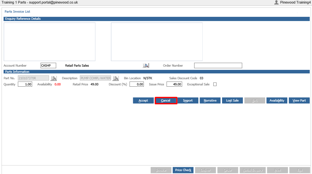The image size is (312, 174).
Task: Click the Pinewood Training4 user name
Action: click(x=295, y=2)
